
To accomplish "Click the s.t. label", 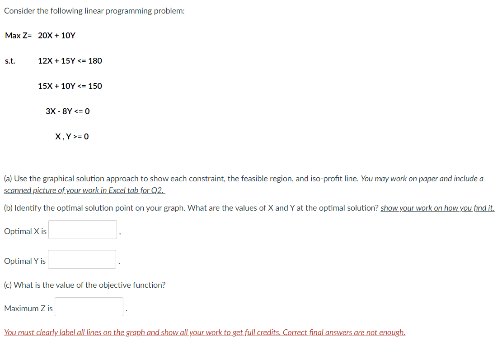I will click(9, 60).
